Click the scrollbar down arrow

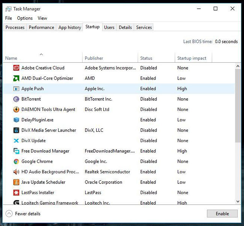(238, 202)
